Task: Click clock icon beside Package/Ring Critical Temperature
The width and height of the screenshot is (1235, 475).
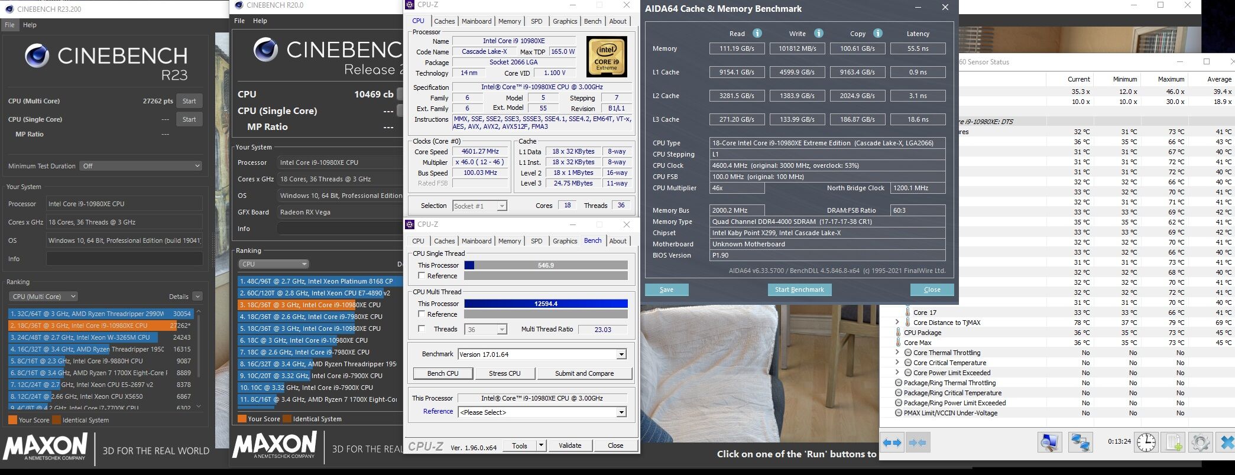Action: pyautogui.click(x=899, y=393)
